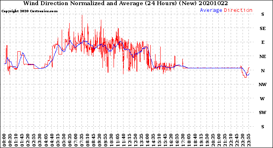
Task: Click the 00:35 time axis label
Action: click(10, 140)
